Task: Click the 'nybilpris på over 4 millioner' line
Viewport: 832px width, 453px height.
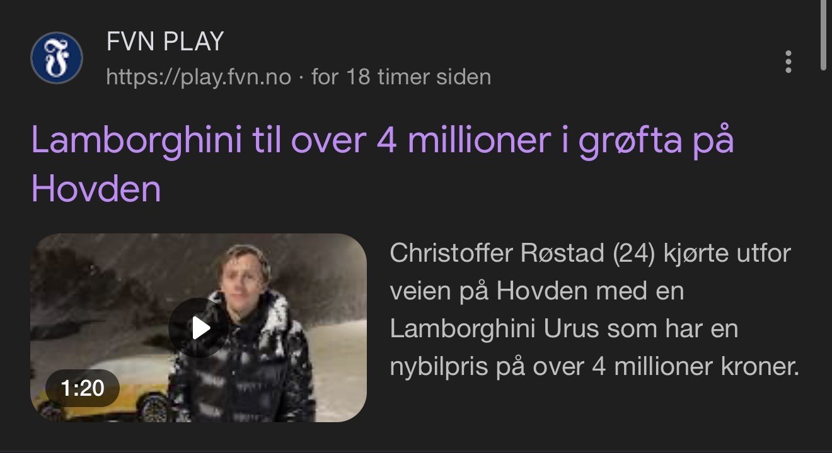Action: click(594, 367)
